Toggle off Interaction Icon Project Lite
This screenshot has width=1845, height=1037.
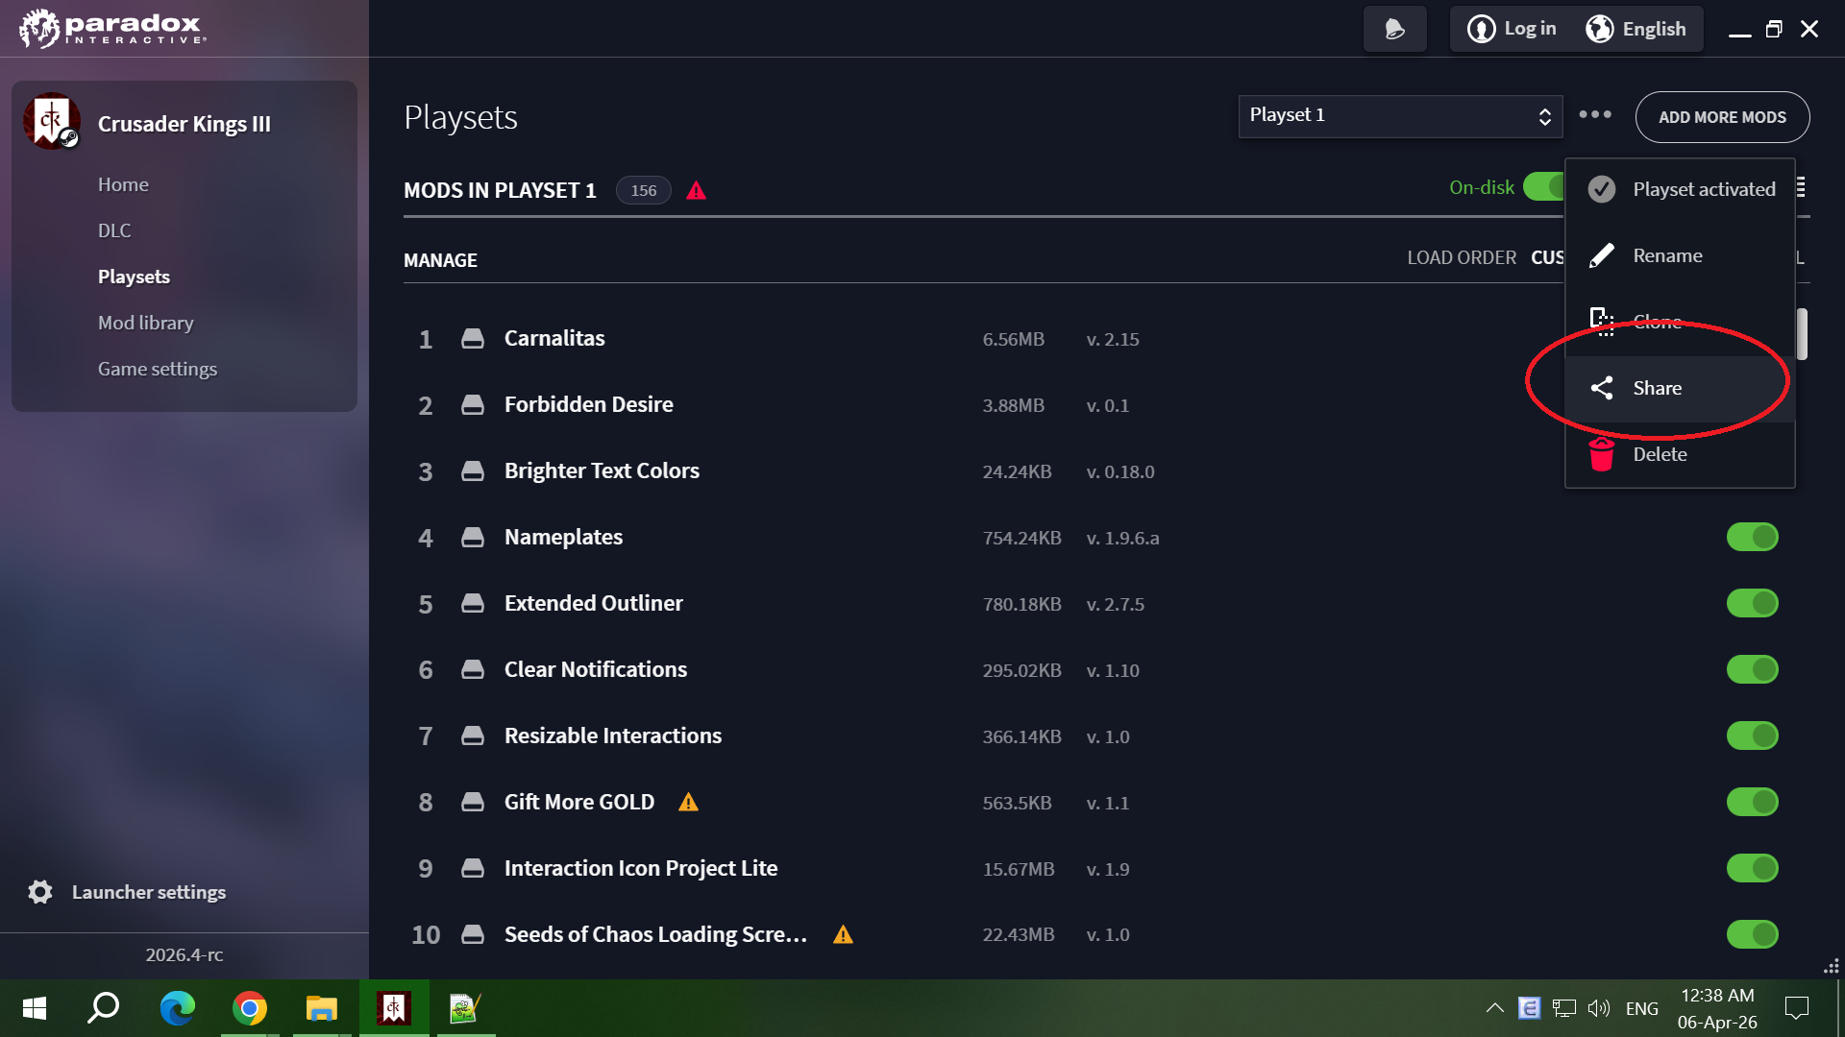(1753, 868)
